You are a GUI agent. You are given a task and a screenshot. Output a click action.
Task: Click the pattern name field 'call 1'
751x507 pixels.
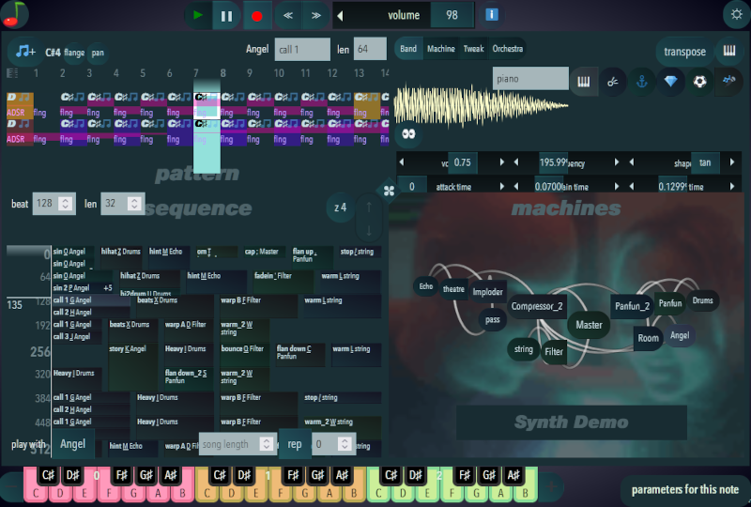pyautogui.click(x=302, y=50)
